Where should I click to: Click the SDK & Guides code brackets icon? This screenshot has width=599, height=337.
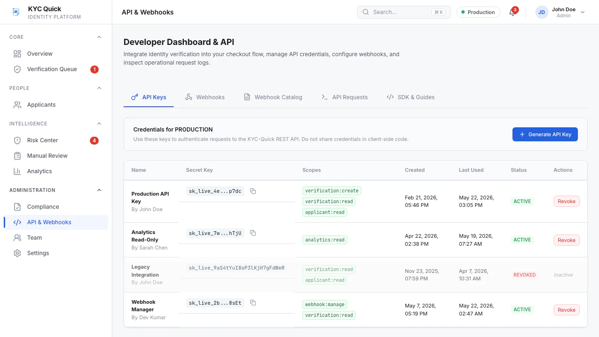(x=390, y=97)
